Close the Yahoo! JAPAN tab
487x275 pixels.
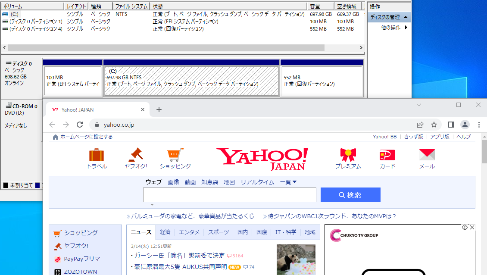[143, 109]
